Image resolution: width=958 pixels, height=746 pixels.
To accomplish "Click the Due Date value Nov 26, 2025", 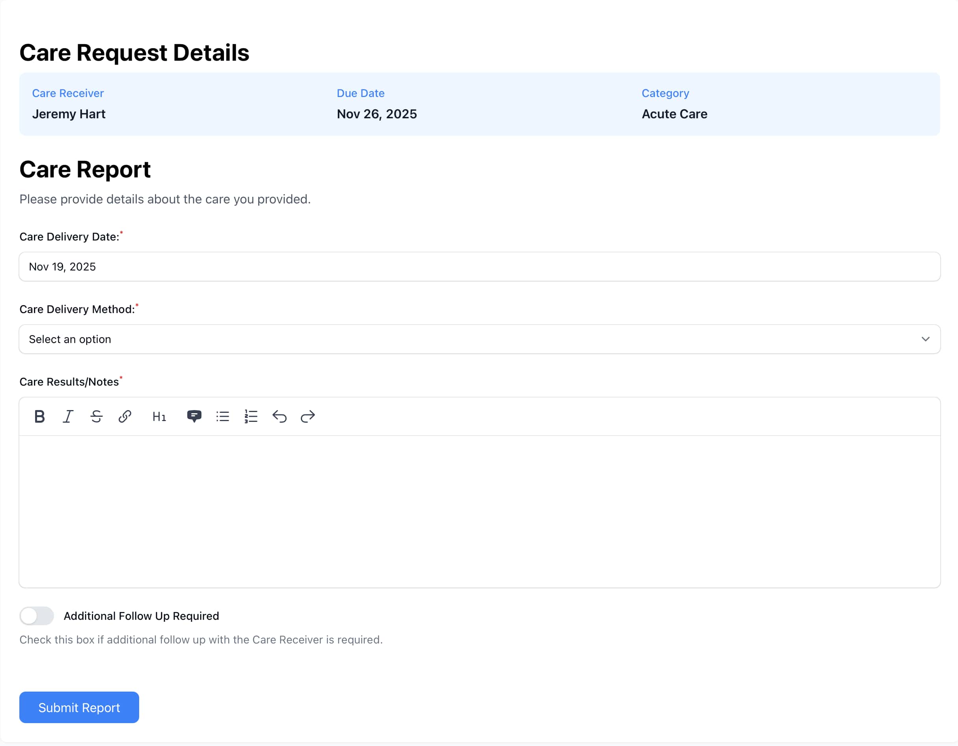I will (x=377, y=114).
